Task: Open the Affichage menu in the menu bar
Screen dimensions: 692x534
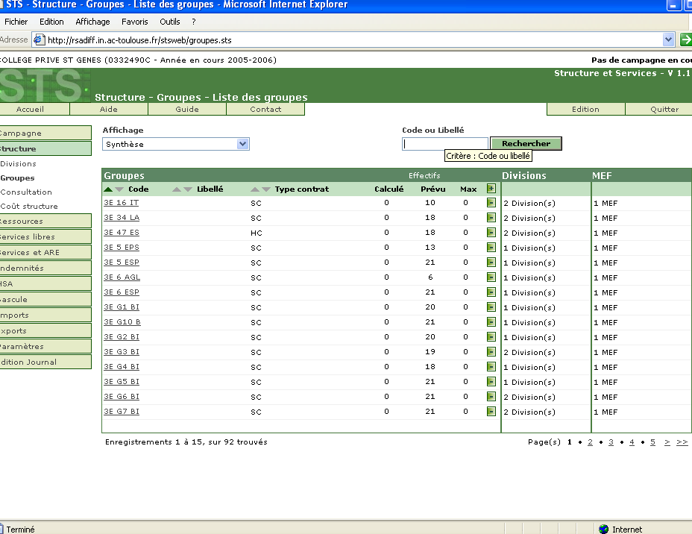Action: 92,22
